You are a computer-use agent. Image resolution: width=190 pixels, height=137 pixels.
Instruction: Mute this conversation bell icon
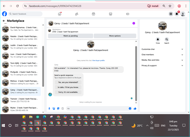pyautogui.click(x=158, y=40)
